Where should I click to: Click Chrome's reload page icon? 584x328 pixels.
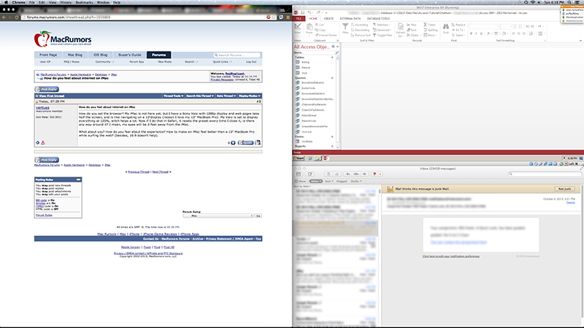(x=16, y=17)
